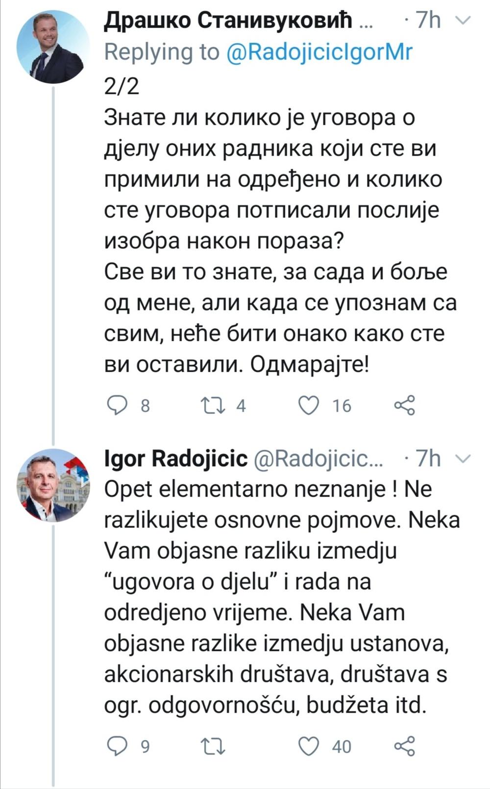490x789 pixels.
Task: Open options chevron on Igor Radojicic's tweet
Action: coord(463,458)
